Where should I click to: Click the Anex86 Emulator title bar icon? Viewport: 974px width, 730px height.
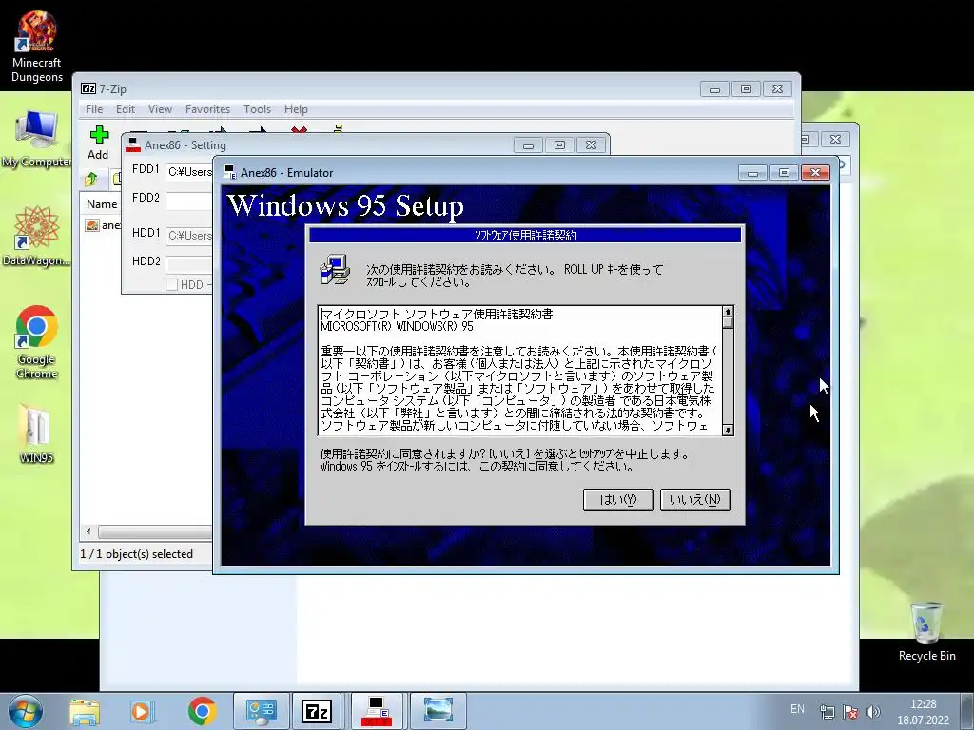click(x=230, y=173)
